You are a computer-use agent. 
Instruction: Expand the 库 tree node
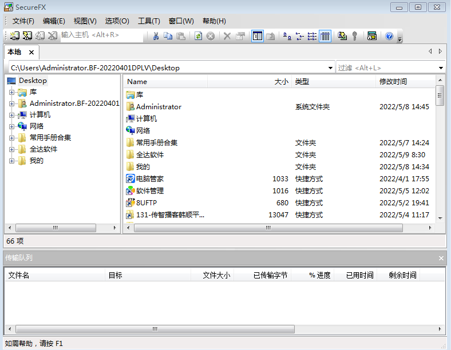(x=11, y=92)
